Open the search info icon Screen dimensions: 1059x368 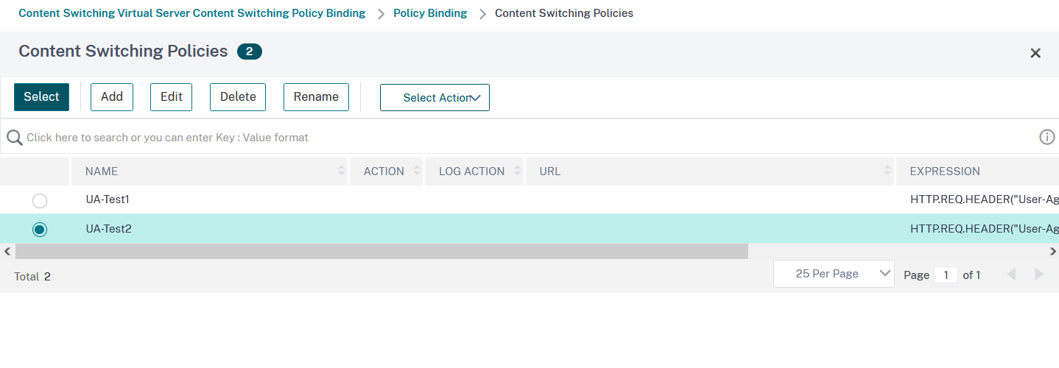1046,138
